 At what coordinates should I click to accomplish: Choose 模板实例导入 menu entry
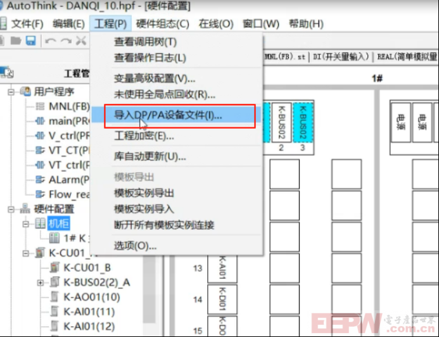(144, 209)
